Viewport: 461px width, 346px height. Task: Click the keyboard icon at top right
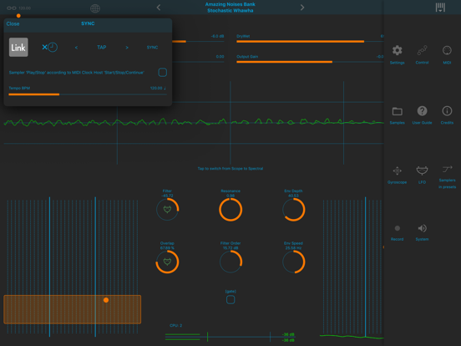click(440, 8)
